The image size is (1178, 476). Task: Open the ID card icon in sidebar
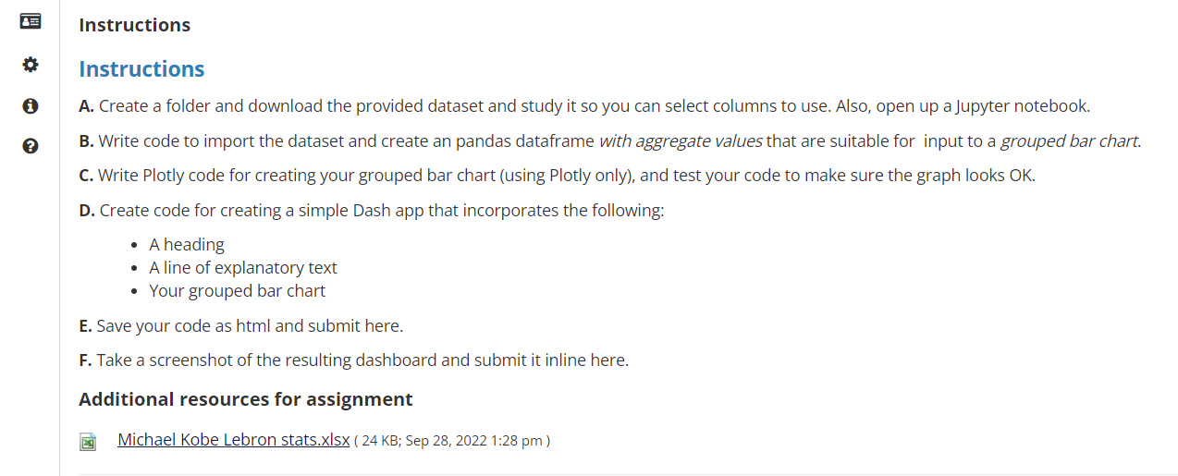(30, 21)
